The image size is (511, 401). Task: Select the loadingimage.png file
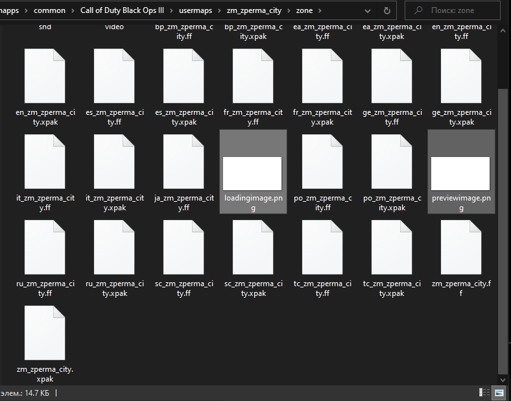coord(253,172)
